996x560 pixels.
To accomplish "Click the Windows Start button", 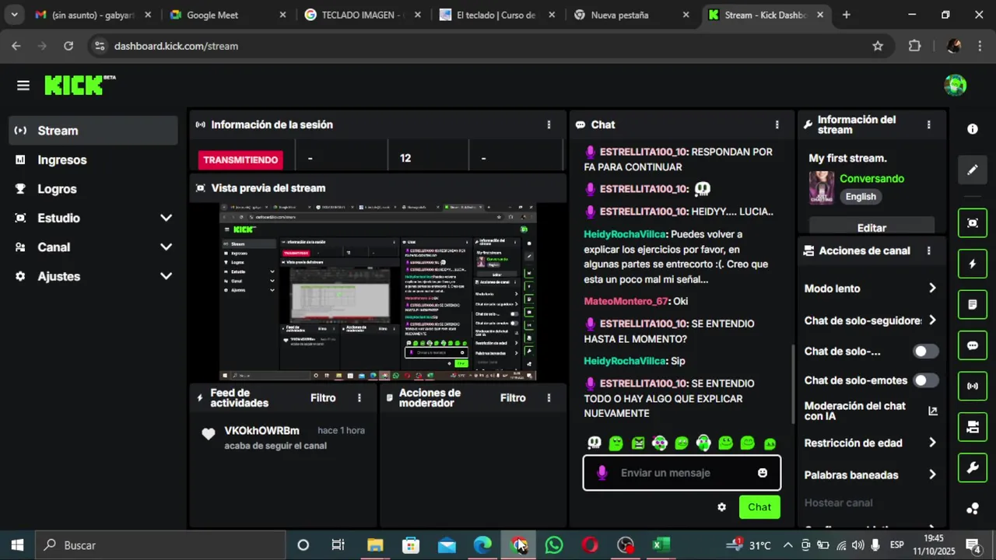I will [x=17, y=545].
